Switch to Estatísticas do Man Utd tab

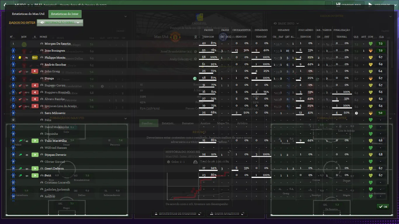click(x=28, y=14)
